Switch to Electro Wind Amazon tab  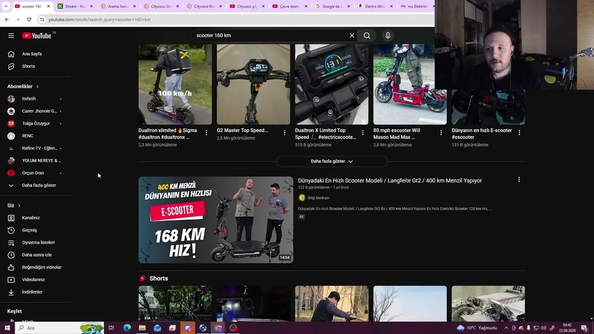click(375, 6)
